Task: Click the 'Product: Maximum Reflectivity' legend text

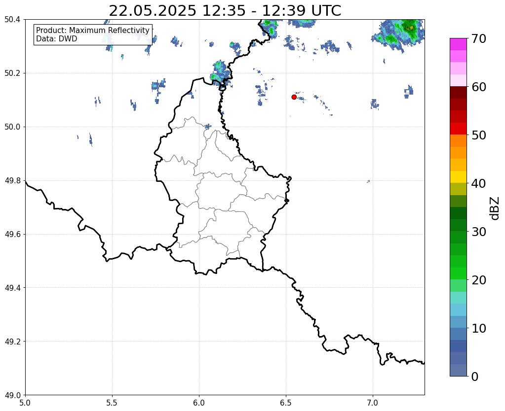Action: pos(93,30)
